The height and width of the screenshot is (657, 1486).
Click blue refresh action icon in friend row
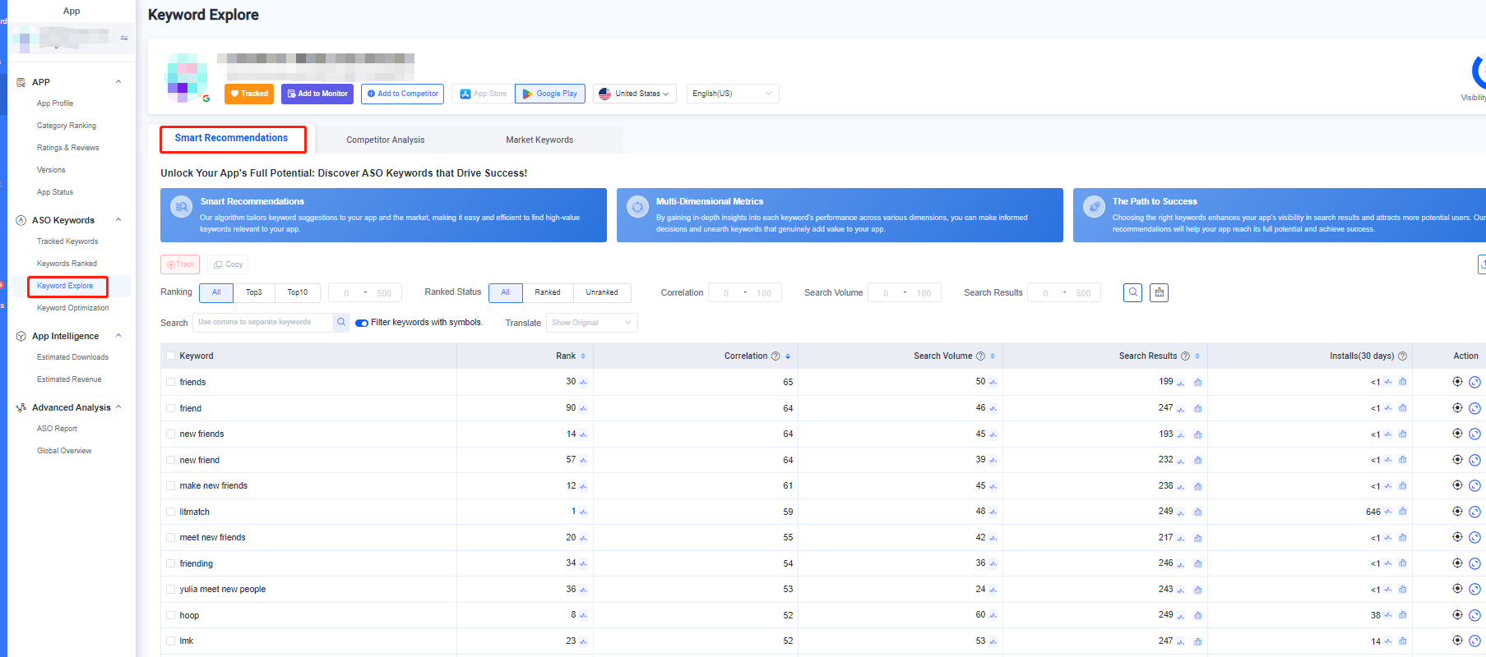pyautogui.click(x=1474, y=408)
